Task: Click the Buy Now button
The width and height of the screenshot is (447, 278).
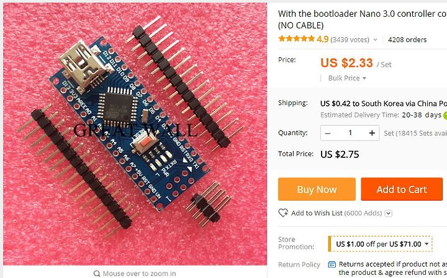Action: tap(317, 189)
